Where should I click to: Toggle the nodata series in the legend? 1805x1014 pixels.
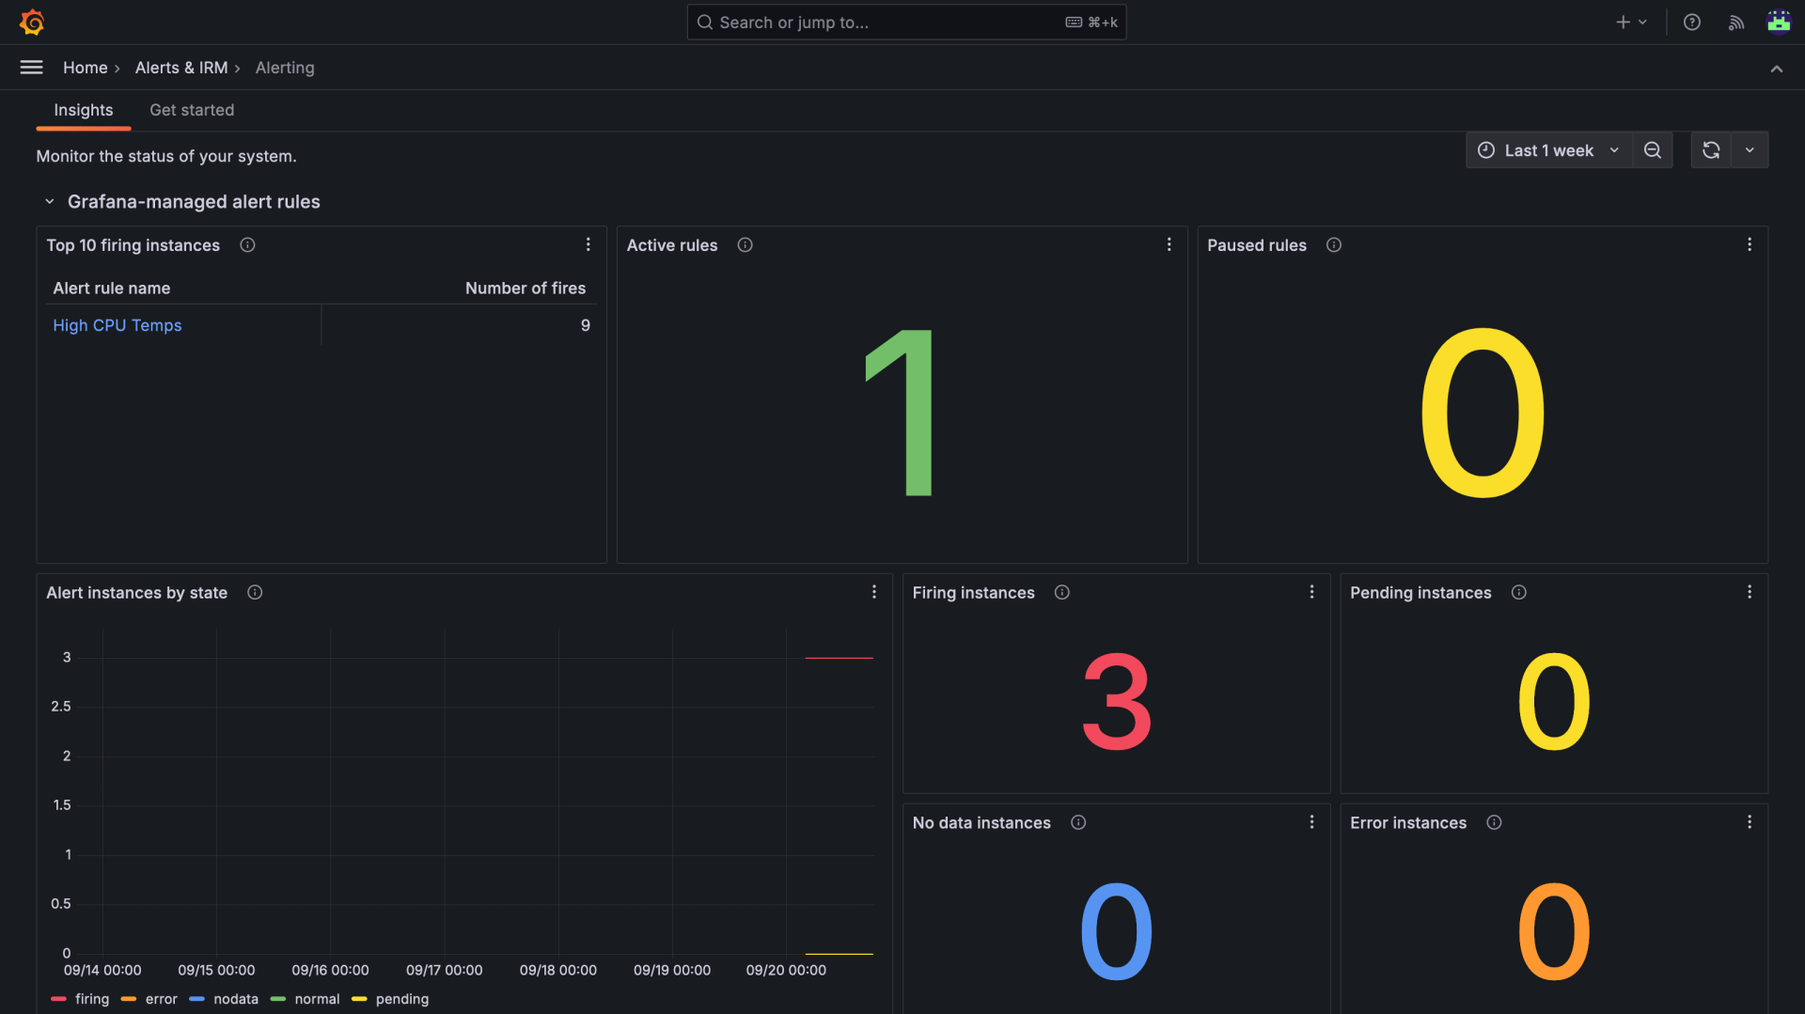point(236,999)
